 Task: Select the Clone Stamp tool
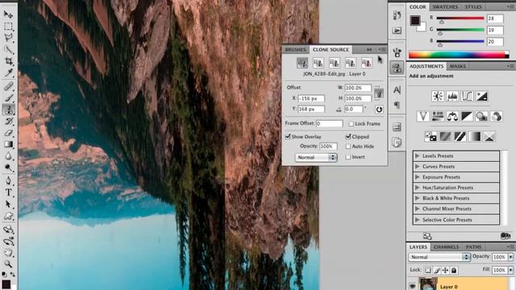click(8, 110)
